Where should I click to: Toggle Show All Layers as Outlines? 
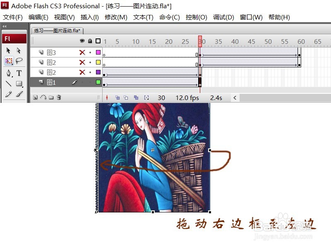coord(98,41)
